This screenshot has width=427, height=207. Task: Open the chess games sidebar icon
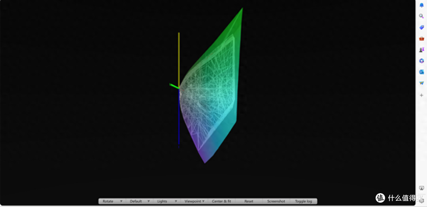[x=421, y=50]
